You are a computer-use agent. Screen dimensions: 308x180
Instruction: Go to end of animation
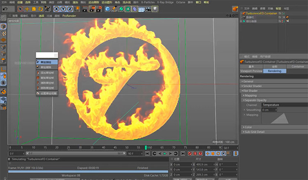click(183, 154)
